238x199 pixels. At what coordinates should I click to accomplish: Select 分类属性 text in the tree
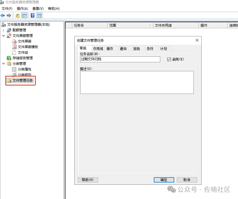[x=25, y=69]
